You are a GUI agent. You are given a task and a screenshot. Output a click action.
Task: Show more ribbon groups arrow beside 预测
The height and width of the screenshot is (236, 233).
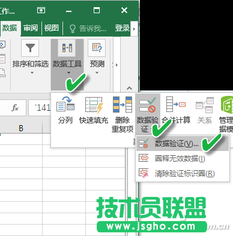(x=116, y=65)
